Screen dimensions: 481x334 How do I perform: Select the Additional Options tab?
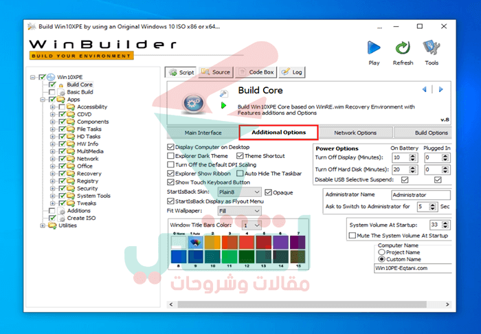(x=278, y=132)
